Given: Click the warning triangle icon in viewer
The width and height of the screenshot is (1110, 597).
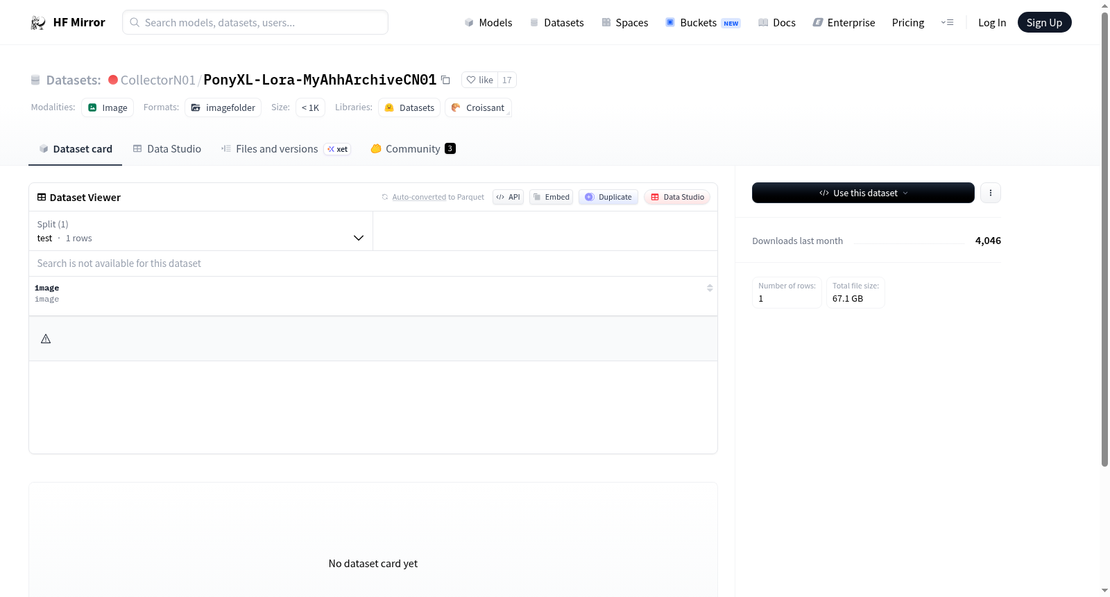Looking at the screenshot, I should click(x=46, y=339).
